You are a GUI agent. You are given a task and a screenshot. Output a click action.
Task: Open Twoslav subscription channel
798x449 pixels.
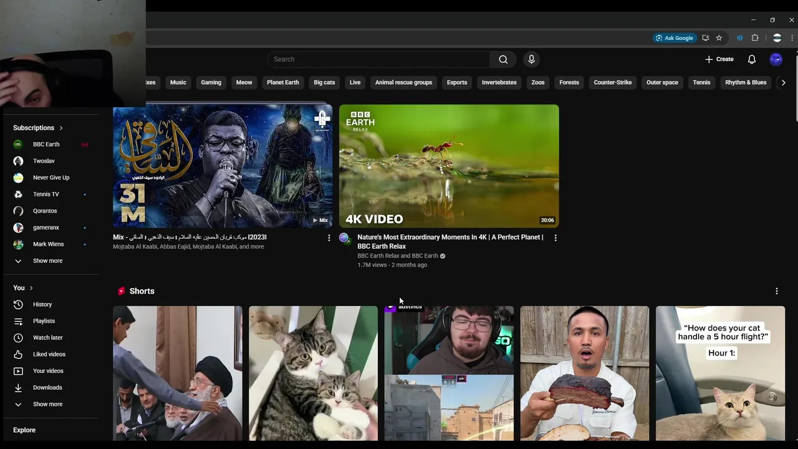click(51, 161)
